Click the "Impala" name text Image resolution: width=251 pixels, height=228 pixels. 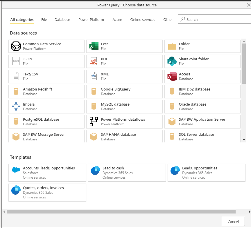[x=29, y=104]
